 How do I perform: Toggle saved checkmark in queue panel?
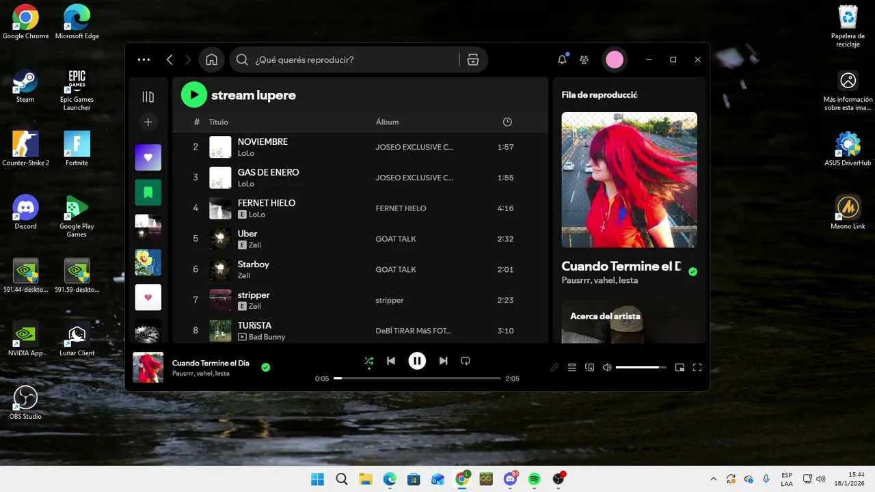[x=692, y=272]
